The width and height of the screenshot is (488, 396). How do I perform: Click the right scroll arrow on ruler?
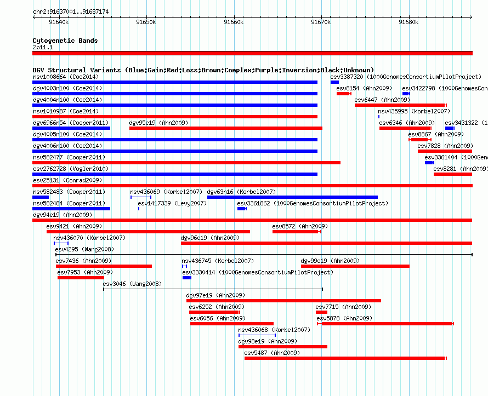(x=471, y=18)
